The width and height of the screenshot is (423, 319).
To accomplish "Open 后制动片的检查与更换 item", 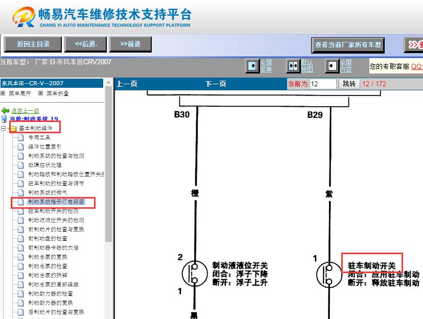I will 56,312.
